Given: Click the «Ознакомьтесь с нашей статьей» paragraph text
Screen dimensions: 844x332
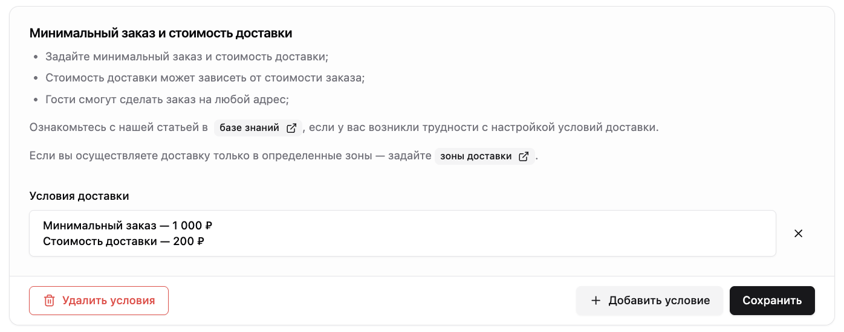Looking at the screenshot, I should (x=118, y=128).
